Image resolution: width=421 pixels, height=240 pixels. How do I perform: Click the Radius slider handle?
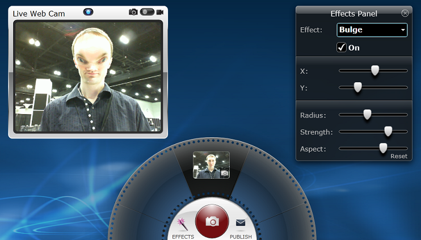[367, 115]
